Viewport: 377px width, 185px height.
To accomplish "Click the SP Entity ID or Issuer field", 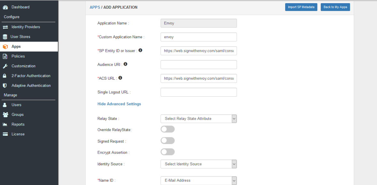I will (199, 51).
